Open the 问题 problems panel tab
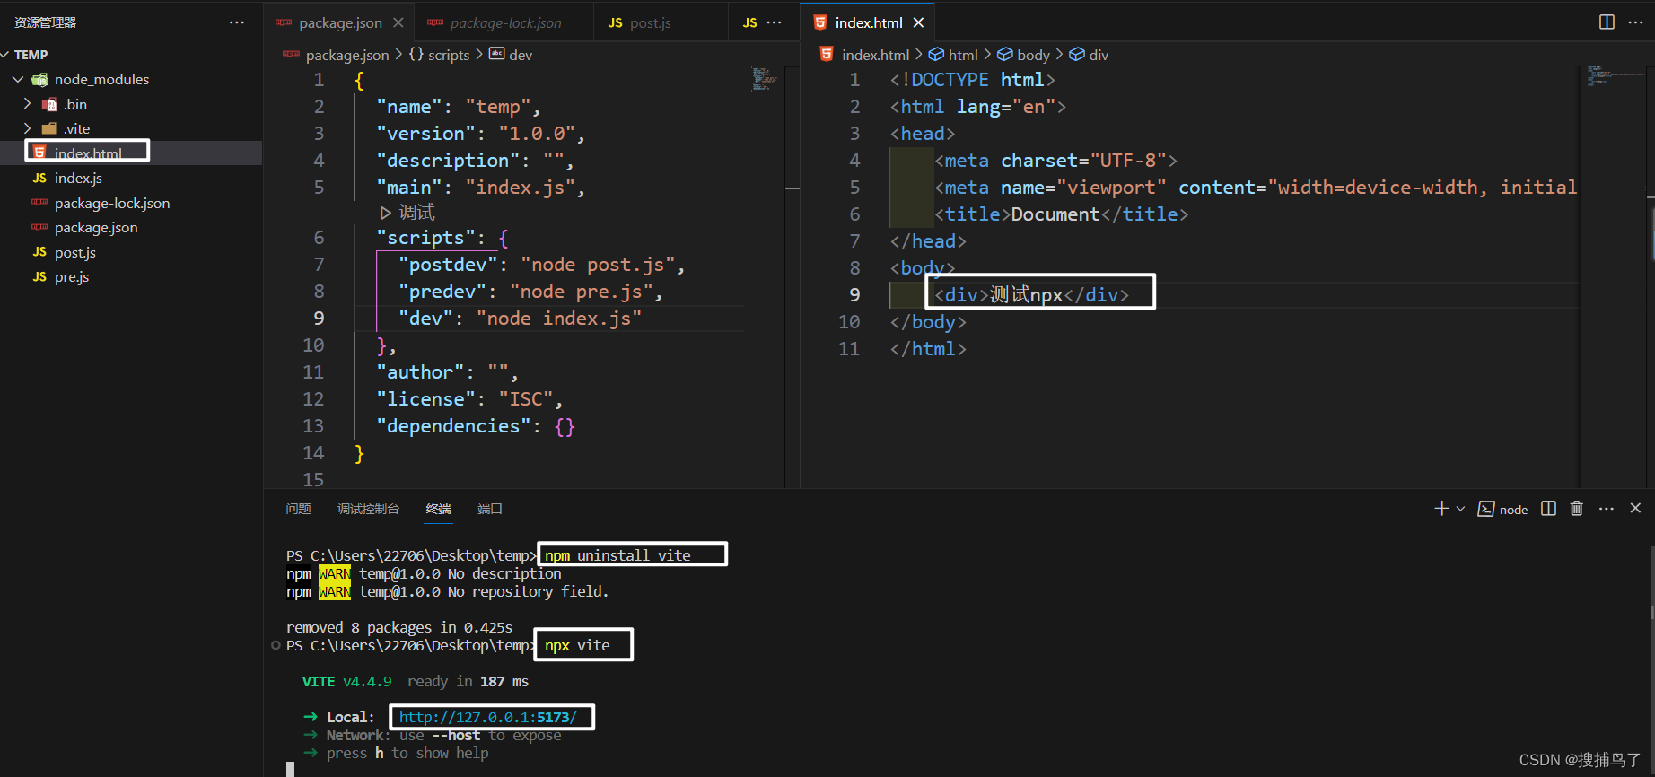The image size is (1655, 777). [298, 509]
